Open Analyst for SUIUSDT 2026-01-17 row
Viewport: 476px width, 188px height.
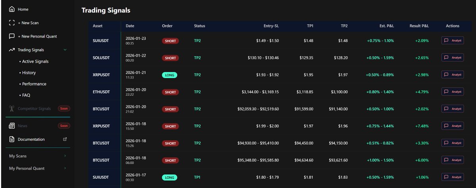coord(453,177)
